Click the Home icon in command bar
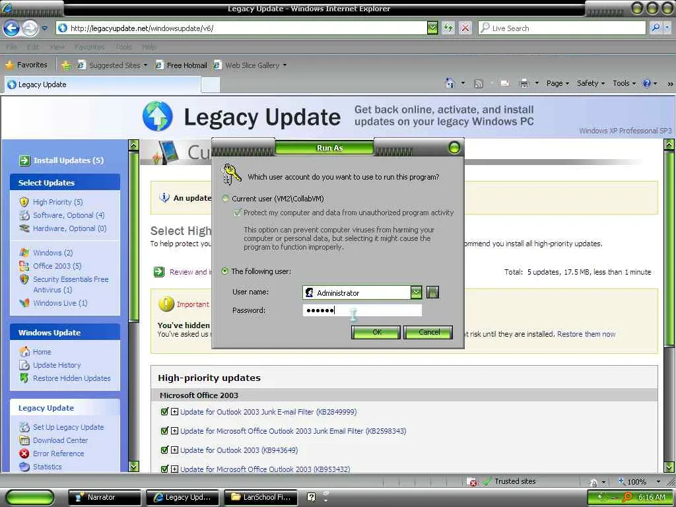 coord(450,83)
